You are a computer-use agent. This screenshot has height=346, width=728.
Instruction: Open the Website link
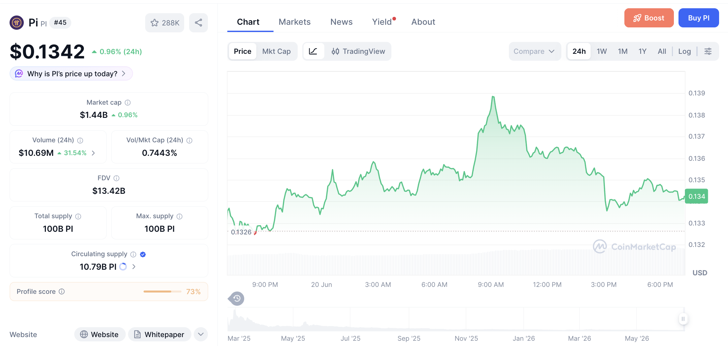coord(100,334)
